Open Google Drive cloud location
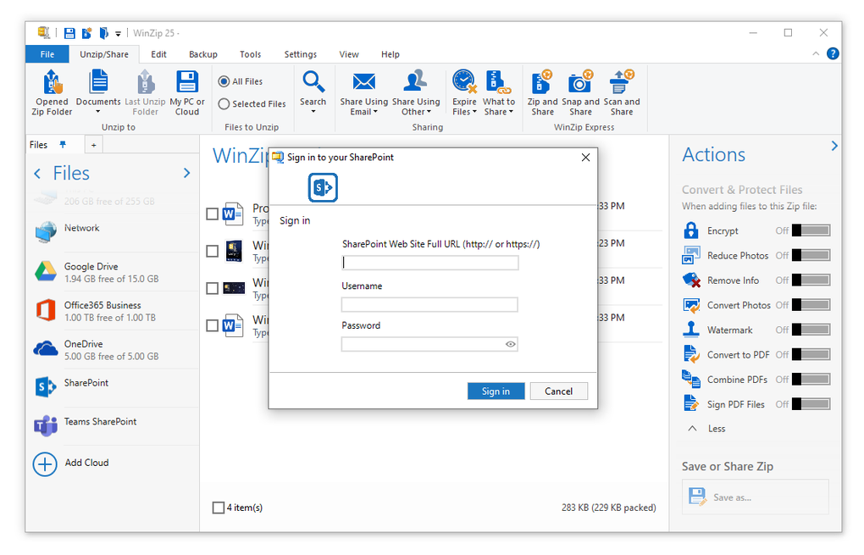 (114, 272)
